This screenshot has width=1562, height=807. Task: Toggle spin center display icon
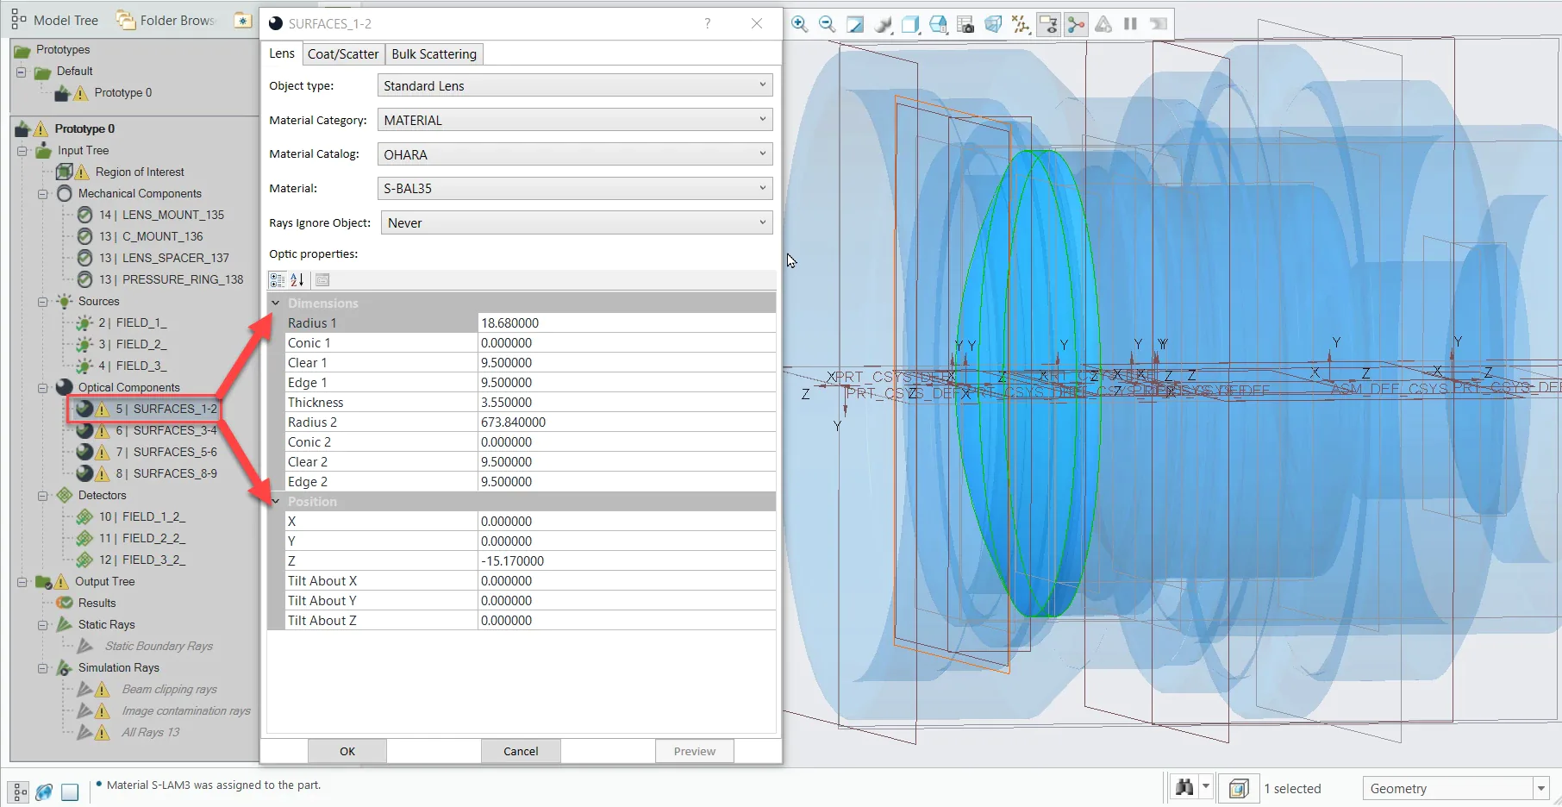1076,24
